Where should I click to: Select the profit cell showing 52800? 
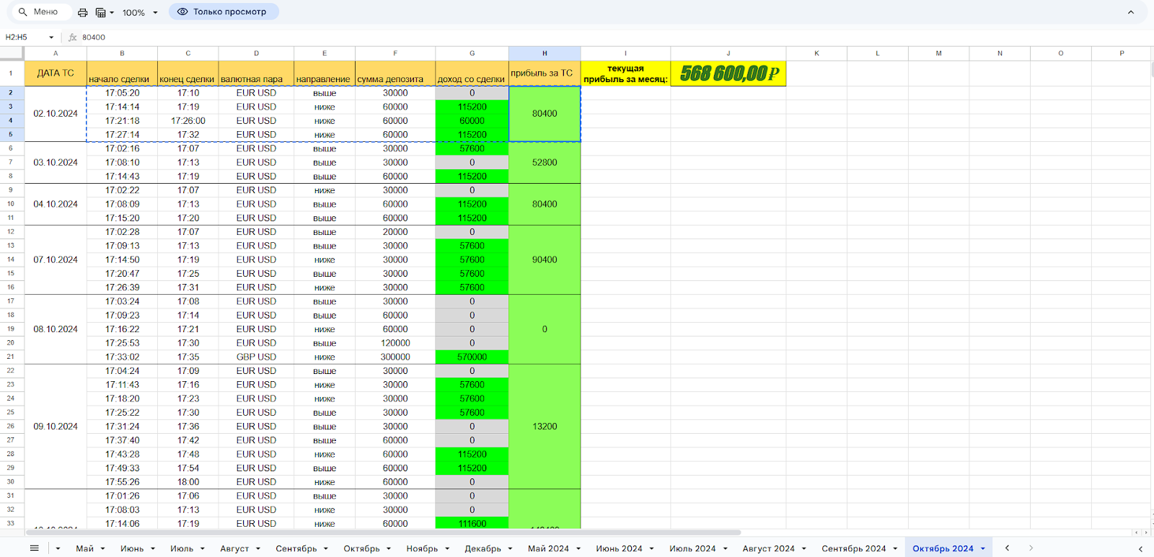click(545, 162)
